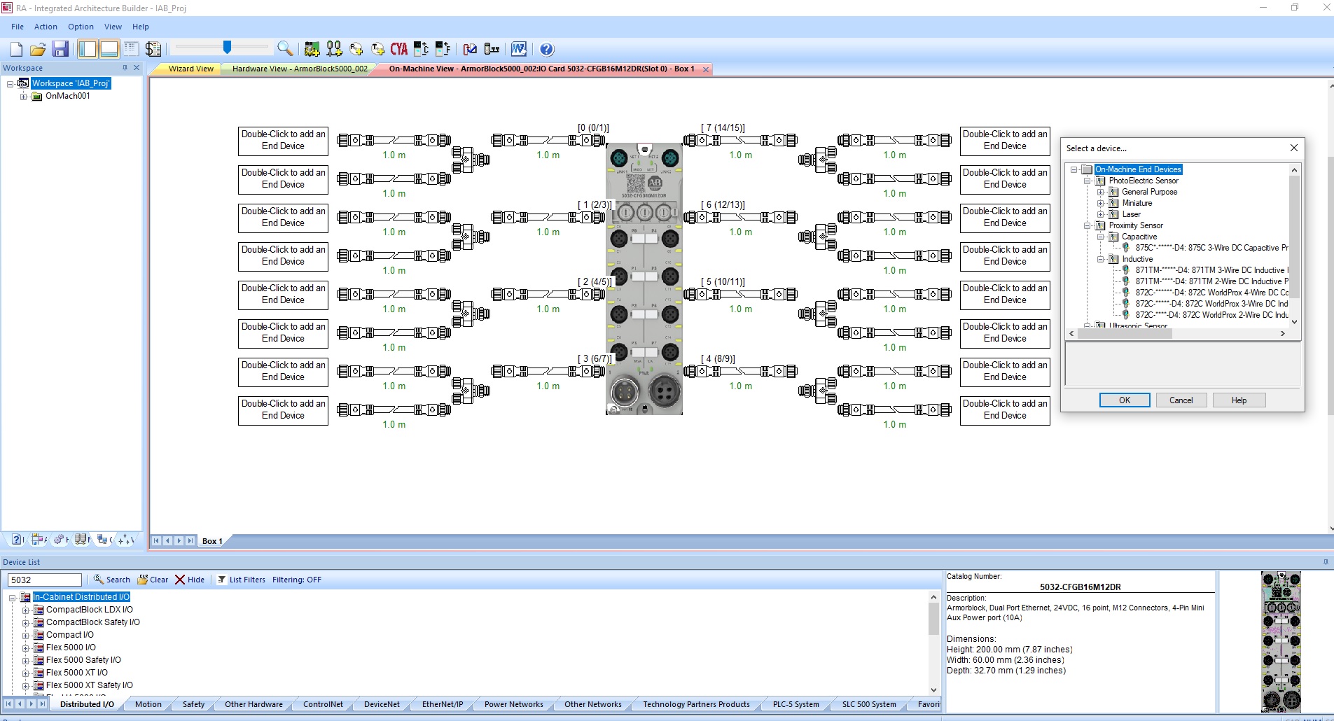The height and width of the screenshot is (721, 1334).
Task: Click the 5032 device search field
Action: pyautogui.click(x=45, y=580)
